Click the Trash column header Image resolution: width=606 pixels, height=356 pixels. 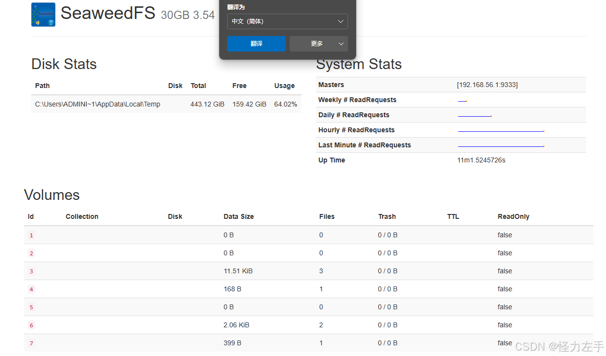pos(387,216)
